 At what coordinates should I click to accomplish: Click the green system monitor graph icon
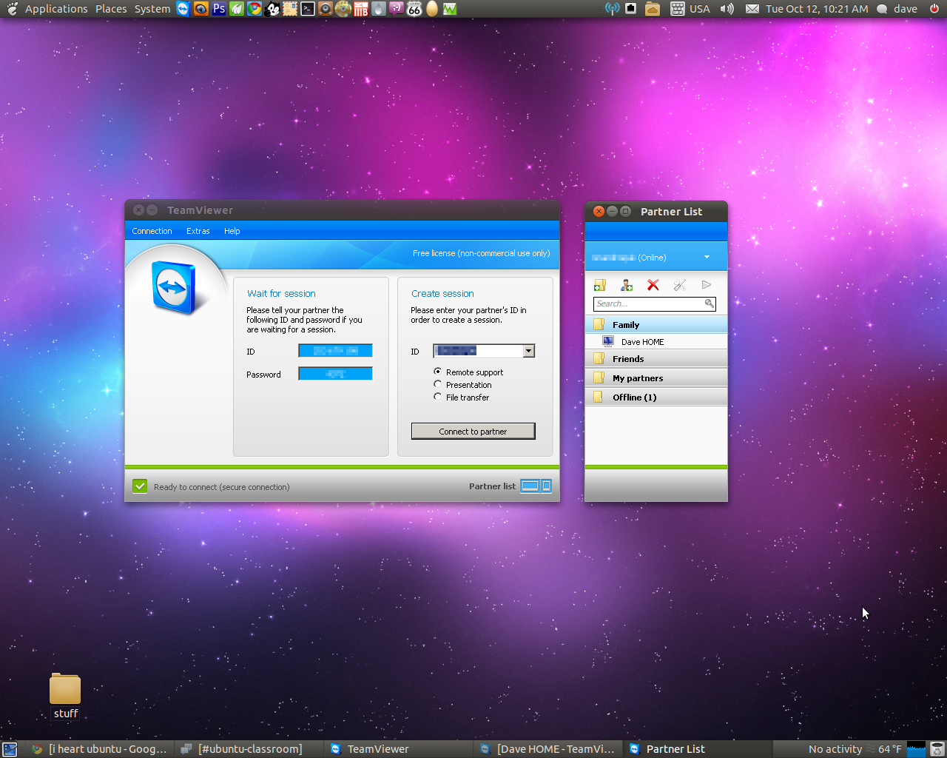click(450, 9)
